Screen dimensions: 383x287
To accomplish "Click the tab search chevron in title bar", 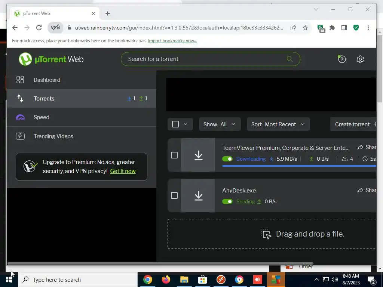I will click(316, 9).
